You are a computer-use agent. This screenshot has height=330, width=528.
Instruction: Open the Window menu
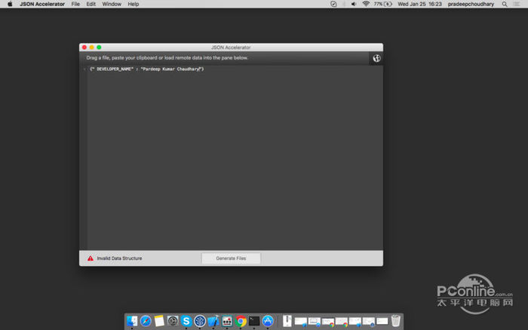pos(112,4)
